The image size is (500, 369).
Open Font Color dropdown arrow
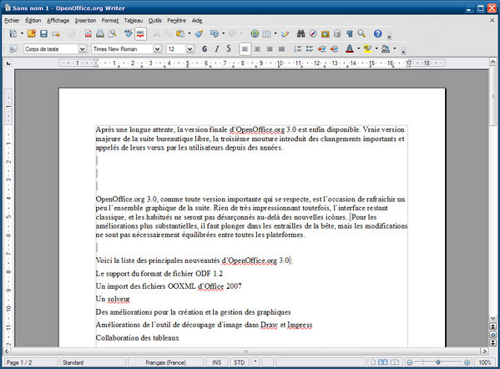click(x=358, y=48)
